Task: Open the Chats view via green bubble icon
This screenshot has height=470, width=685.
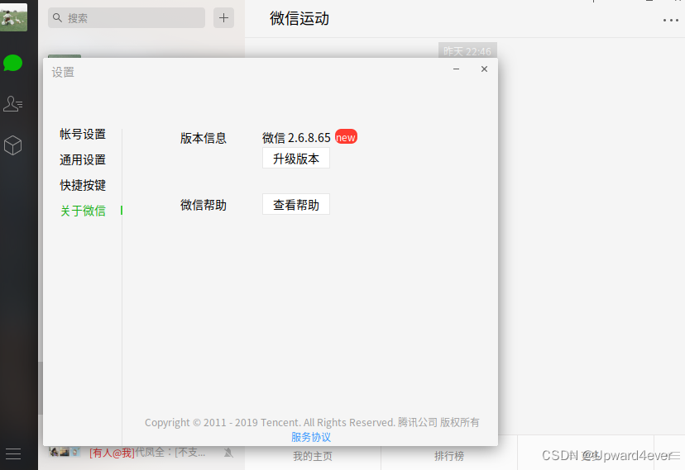Action: coord(12,64)
